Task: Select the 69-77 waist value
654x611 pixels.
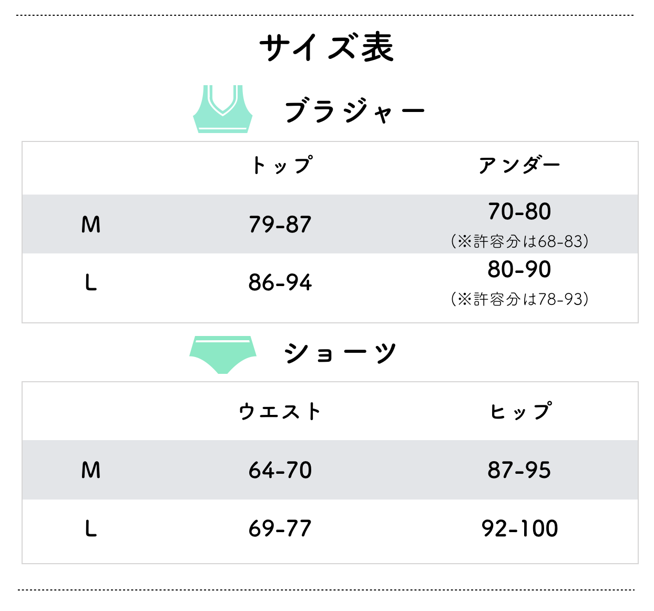Action: coord(280,529)
